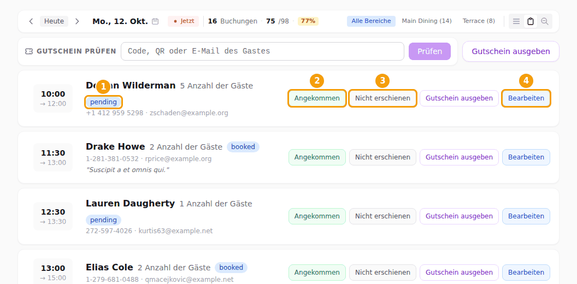Image resolution: width=577 pixels, height=284 pixels.
Task: Click the voucher ticket icon beside Gutschein prüfen
Action: (x=29, y=51)
